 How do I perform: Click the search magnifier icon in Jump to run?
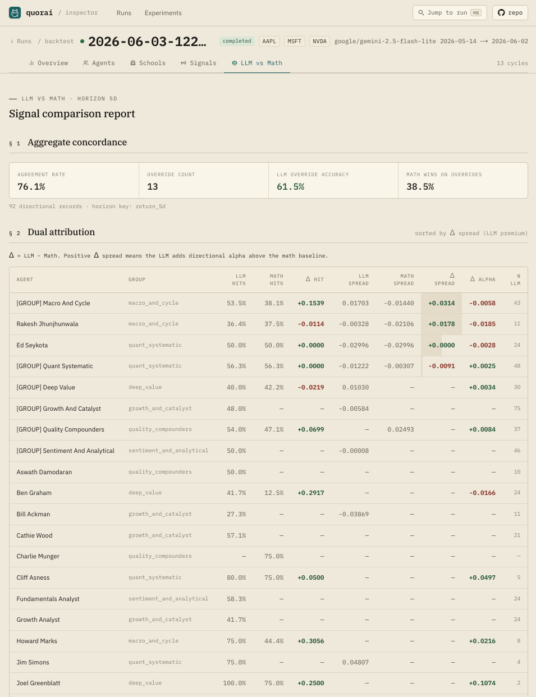click(x=421, y=12)
